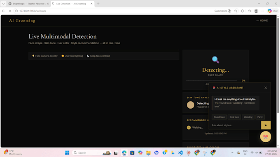This screenshot has height=157, width=280.
Task: Click the yellow Waiting status icon
Action: point(189,127)
